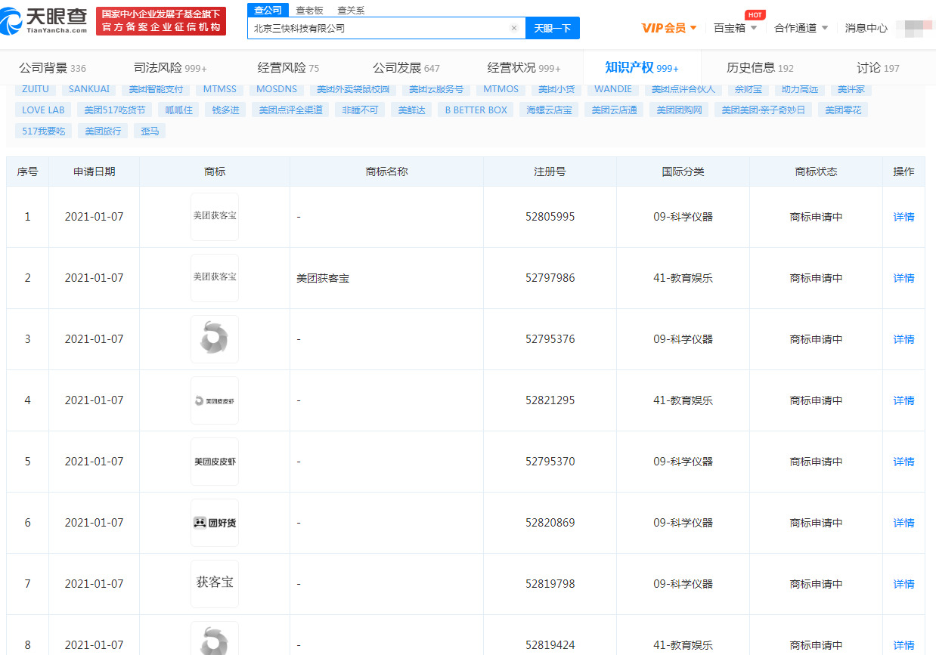The width and height of the screenshot is (936, 655).
Task: Open the 讨论 tab
Action: click(x=878, y=68)
